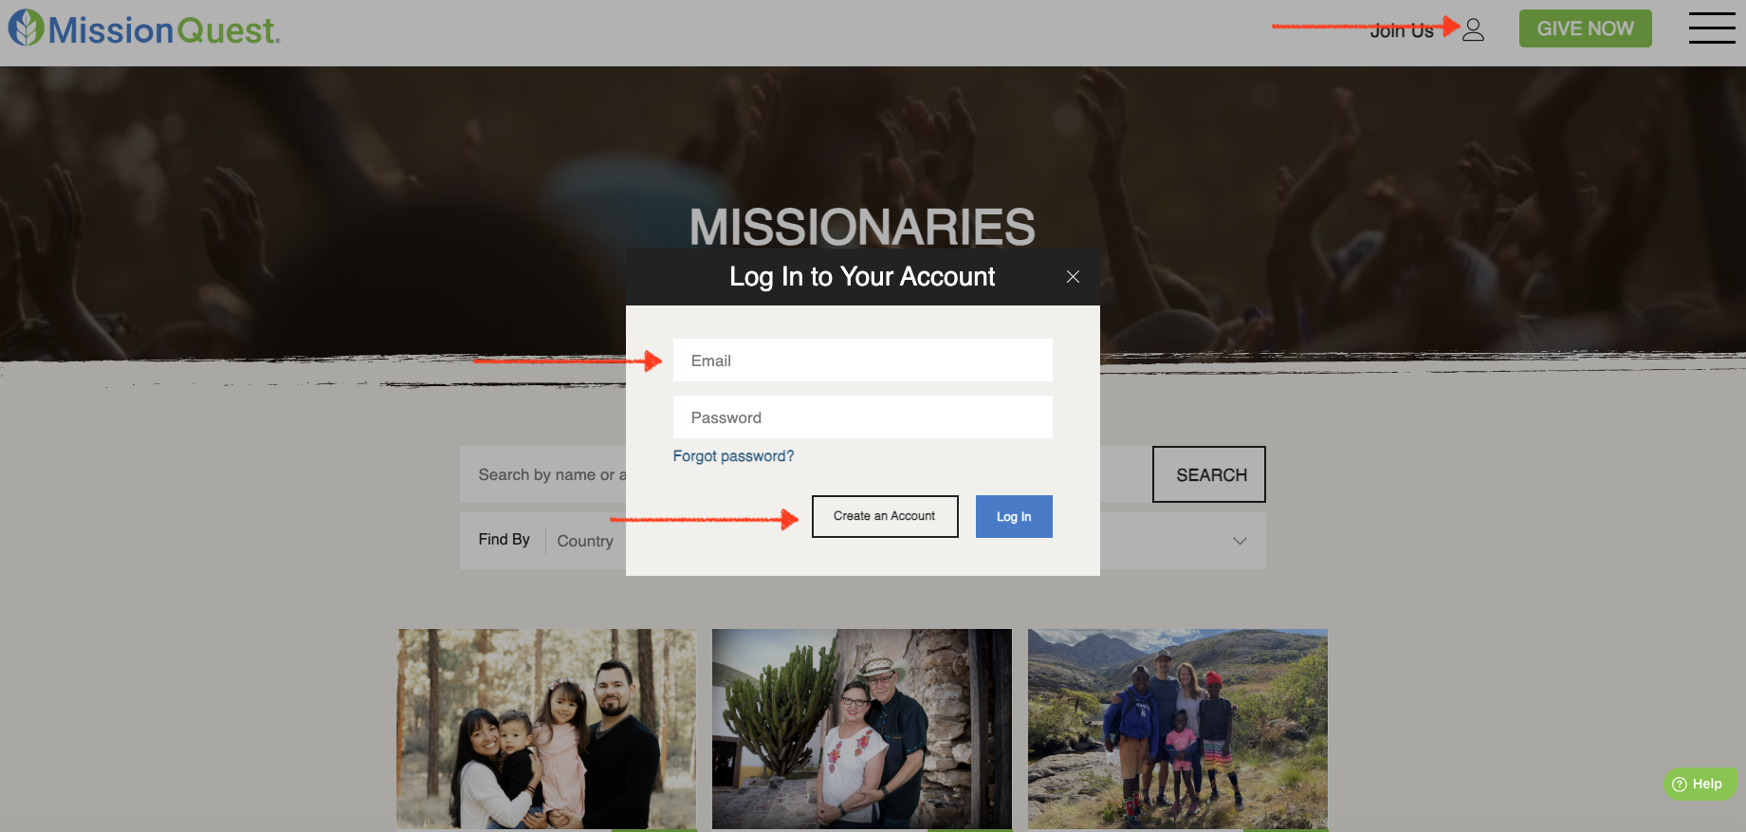Open the hamburger menu
The width and height of the screenshot is (1746, 832).
[1712, 28]
